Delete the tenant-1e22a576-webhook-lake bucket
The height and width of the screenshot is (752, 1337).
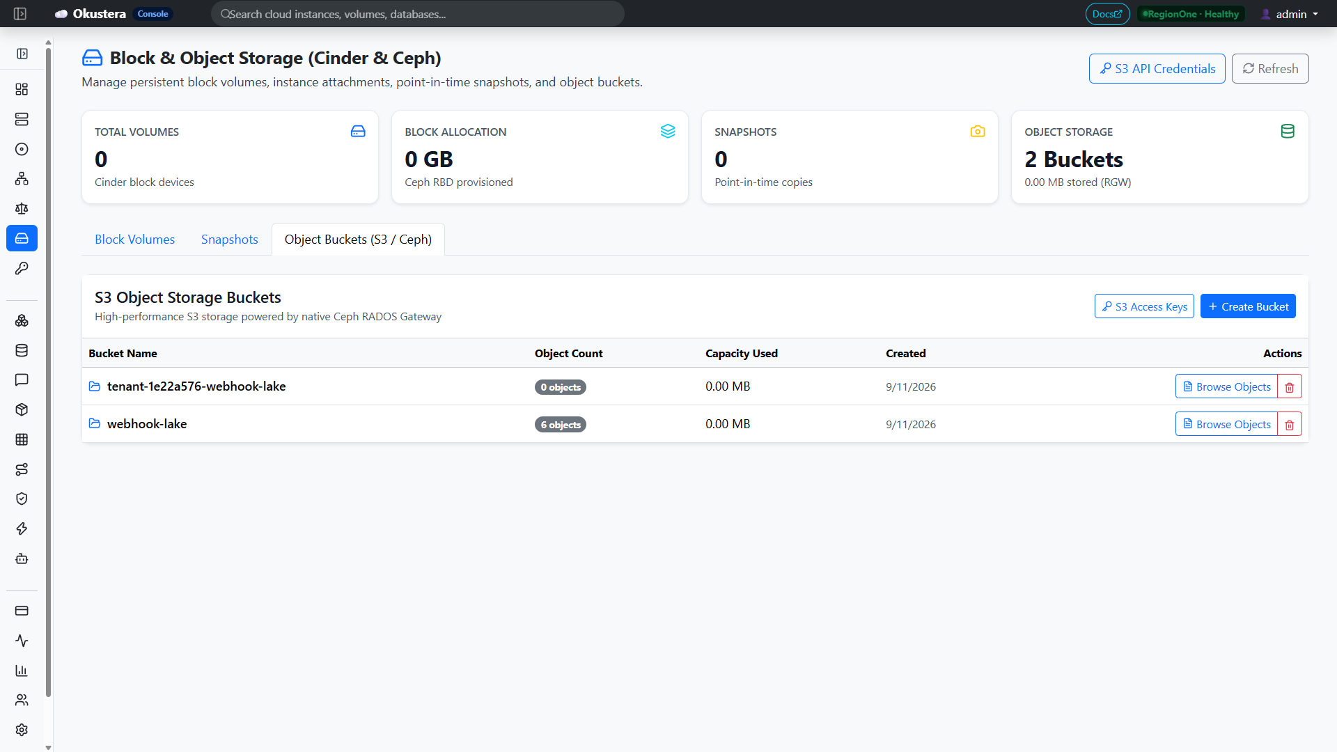coord(1290,386)
